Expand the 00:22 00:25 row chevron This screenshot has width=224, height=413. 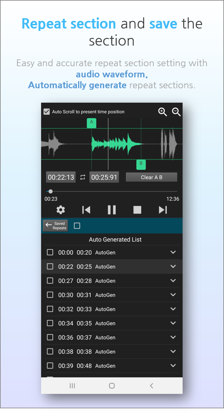(x=173, y=267)
